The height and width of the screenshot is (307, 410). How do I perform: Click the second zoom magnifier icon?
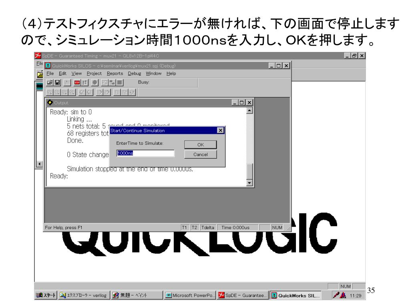pos(57,92)
